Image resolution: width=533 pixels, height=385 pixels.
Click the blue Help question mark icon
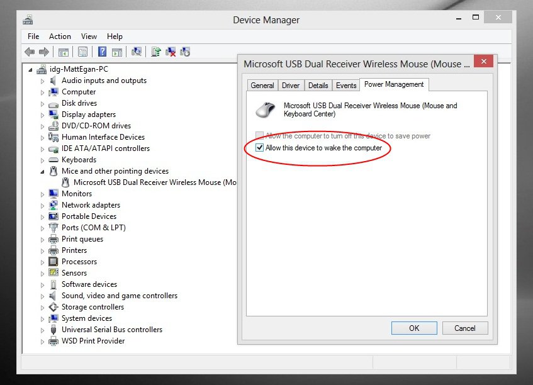pos(101,52)
